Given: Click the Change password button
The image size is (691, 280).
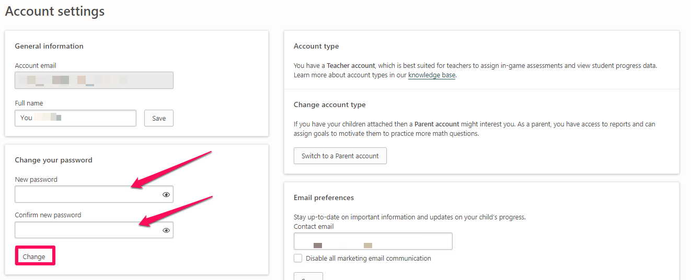Looking at the screenshot, I should click(34, 256).
